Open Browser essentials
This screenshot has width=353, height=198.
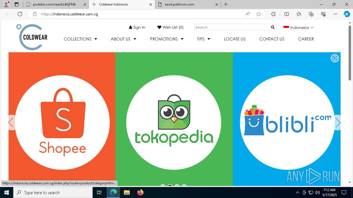[323, 14]
